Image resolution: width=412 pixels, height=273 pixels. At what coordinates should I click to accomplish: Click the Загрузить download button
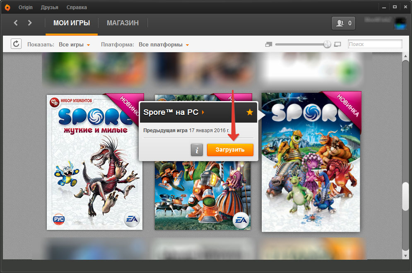tap(230, 150)
